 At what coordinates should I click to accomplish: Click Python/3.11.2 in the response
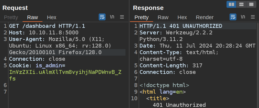click(x=161, y=39)
